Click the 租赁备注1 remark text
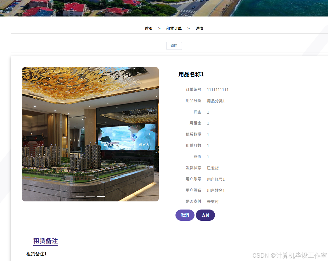Image resolution: width=328 pixels, height=261 pixels. 36,254
